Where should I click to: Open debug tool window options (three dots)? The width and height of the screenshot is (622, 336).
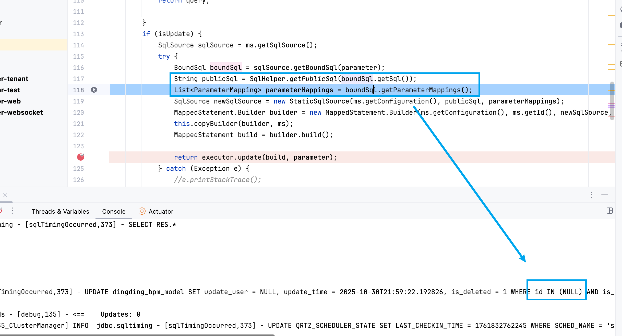(591, 195)
